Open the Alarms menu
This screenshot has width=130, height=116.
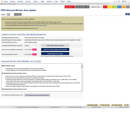36,1
